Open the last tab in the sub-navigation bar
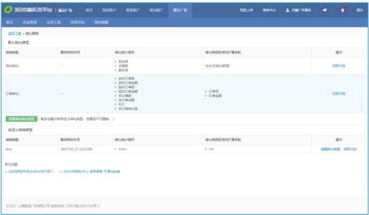The width and height of the screenshot is (369, 215). click(x=101, y=22)
